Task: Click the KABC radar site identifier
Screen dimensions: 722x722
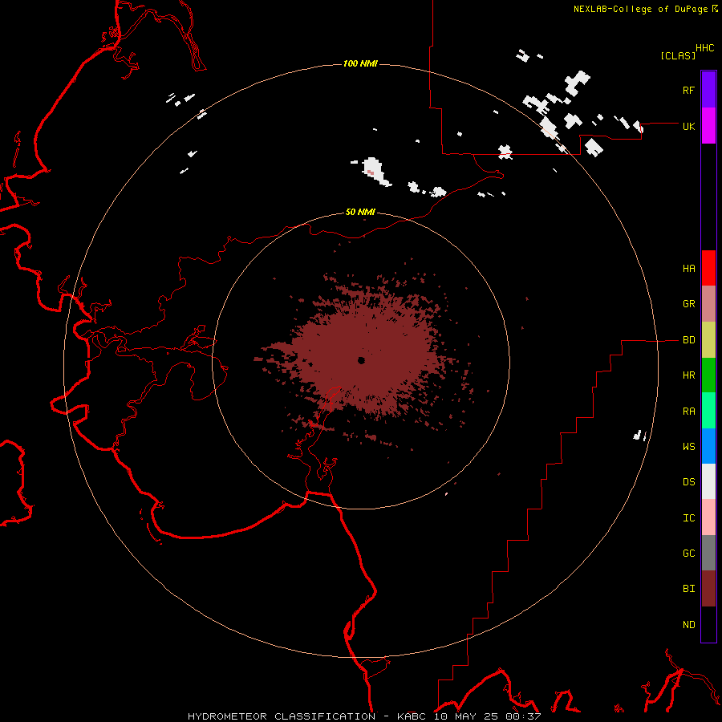Action: (412, 716)
